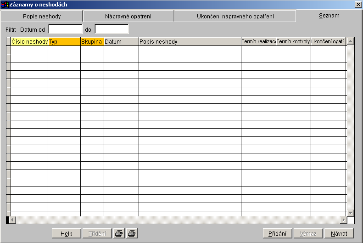Click the Popis neshody column header
Image resolution: width=363 pixels, height=243 pixels.
190,42
